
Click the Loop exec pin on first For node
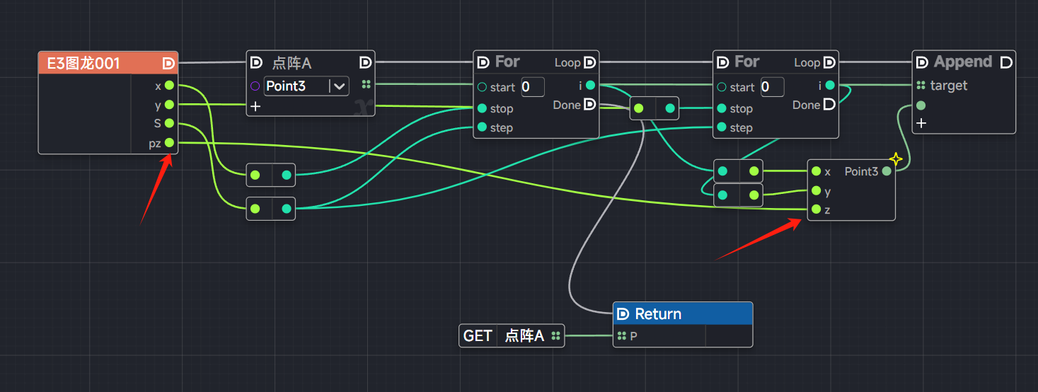[x=589, y=63]
